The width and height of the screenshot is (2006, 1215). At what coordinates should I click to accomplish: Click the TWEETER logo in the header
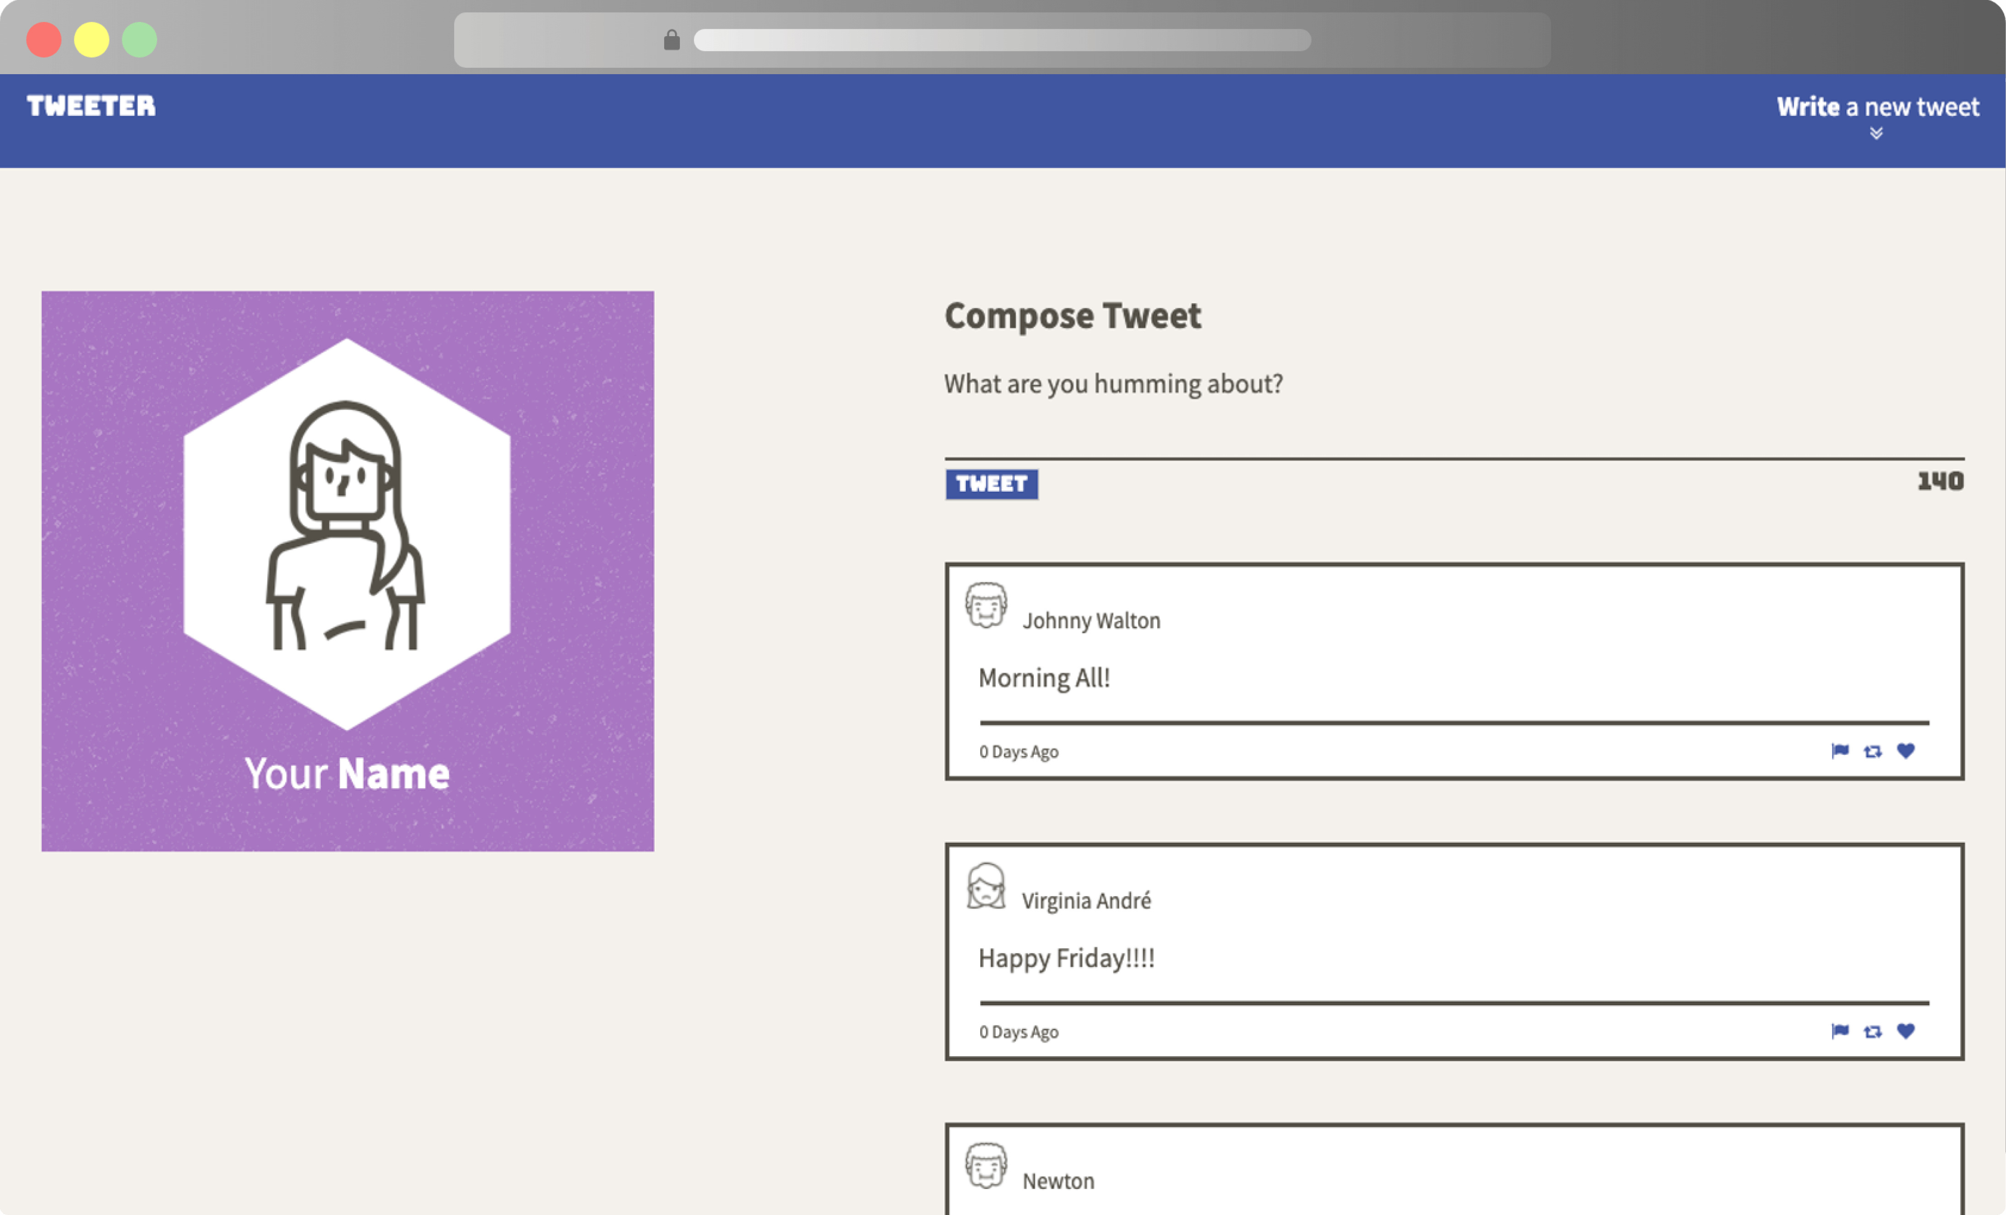91,106
